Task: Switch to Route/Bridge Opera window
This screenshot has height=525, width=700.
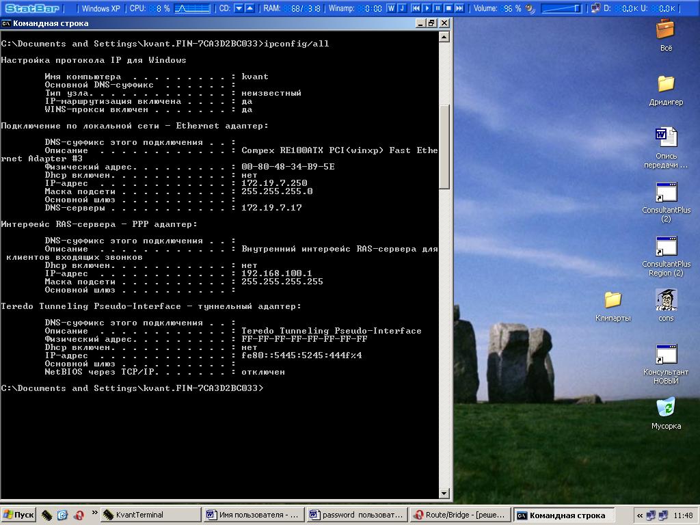Action: coord(460,515)
